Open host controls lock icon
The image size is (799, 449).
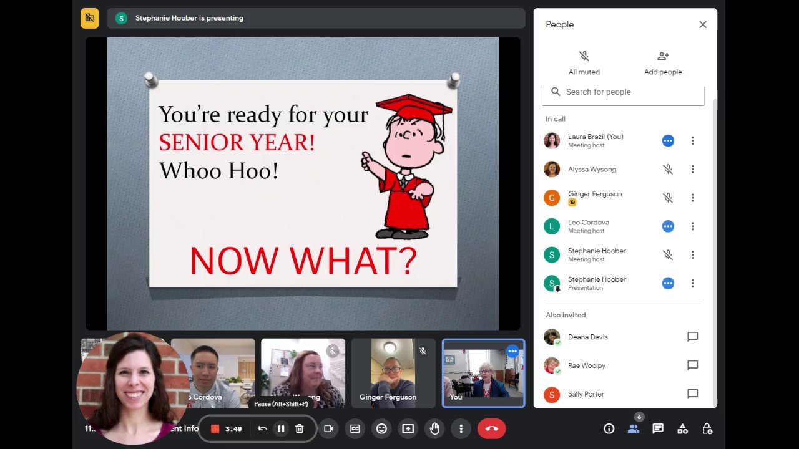707,428
